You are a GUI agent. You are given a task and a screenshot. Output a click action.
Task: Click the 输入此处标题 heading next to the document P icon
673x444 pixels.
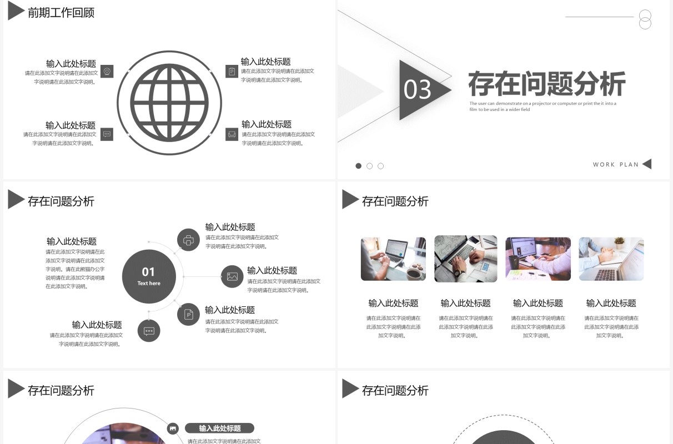click(x=230, y=310)
